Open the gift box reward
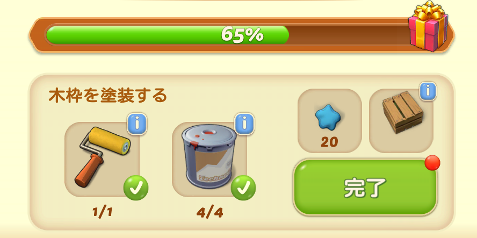 pyautogui.click(x=428, y=26)
